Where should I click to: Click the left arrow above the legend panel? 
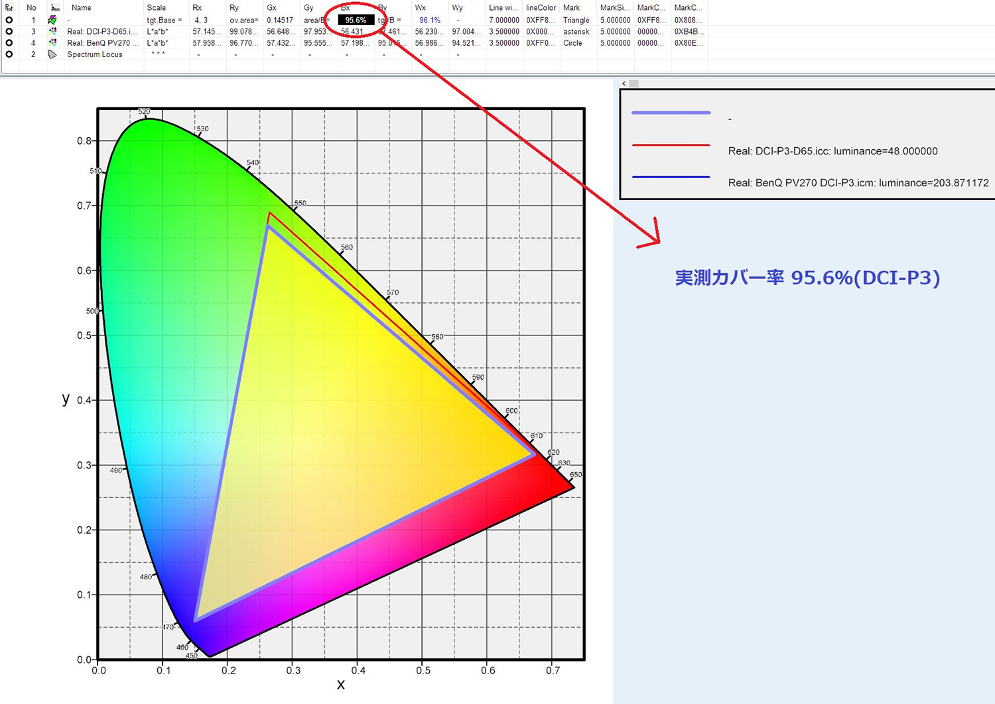pyautogui.click(x=624, y=83)
